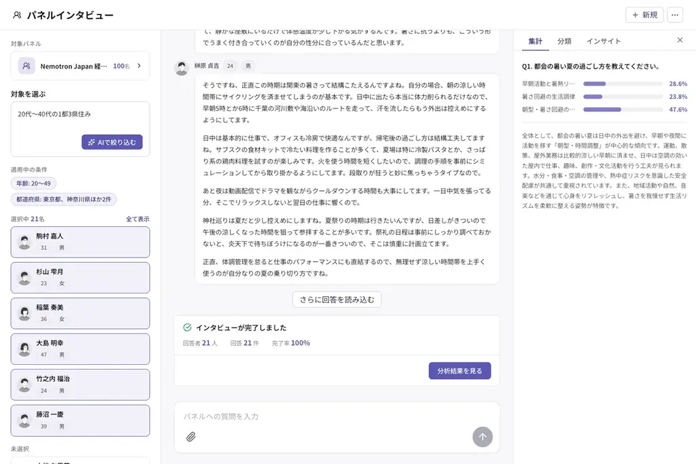This screenshot has height=464, width=696.
Task: Click the target selection text field
Action: tap(80, 129)
